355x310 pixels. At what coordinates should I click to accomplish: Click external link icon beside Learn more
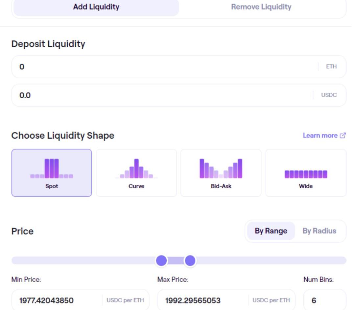tap(343, 135)
